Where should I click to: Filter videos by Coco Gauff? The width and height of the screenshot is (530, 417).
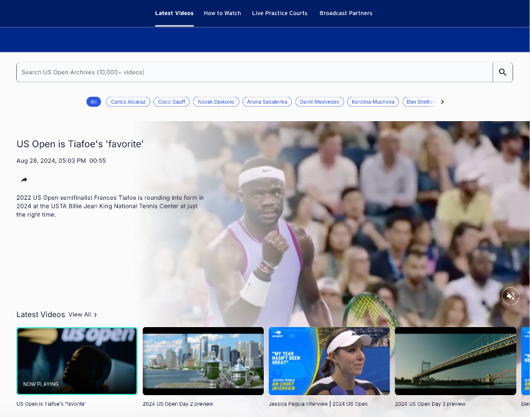tap(171, 102)
